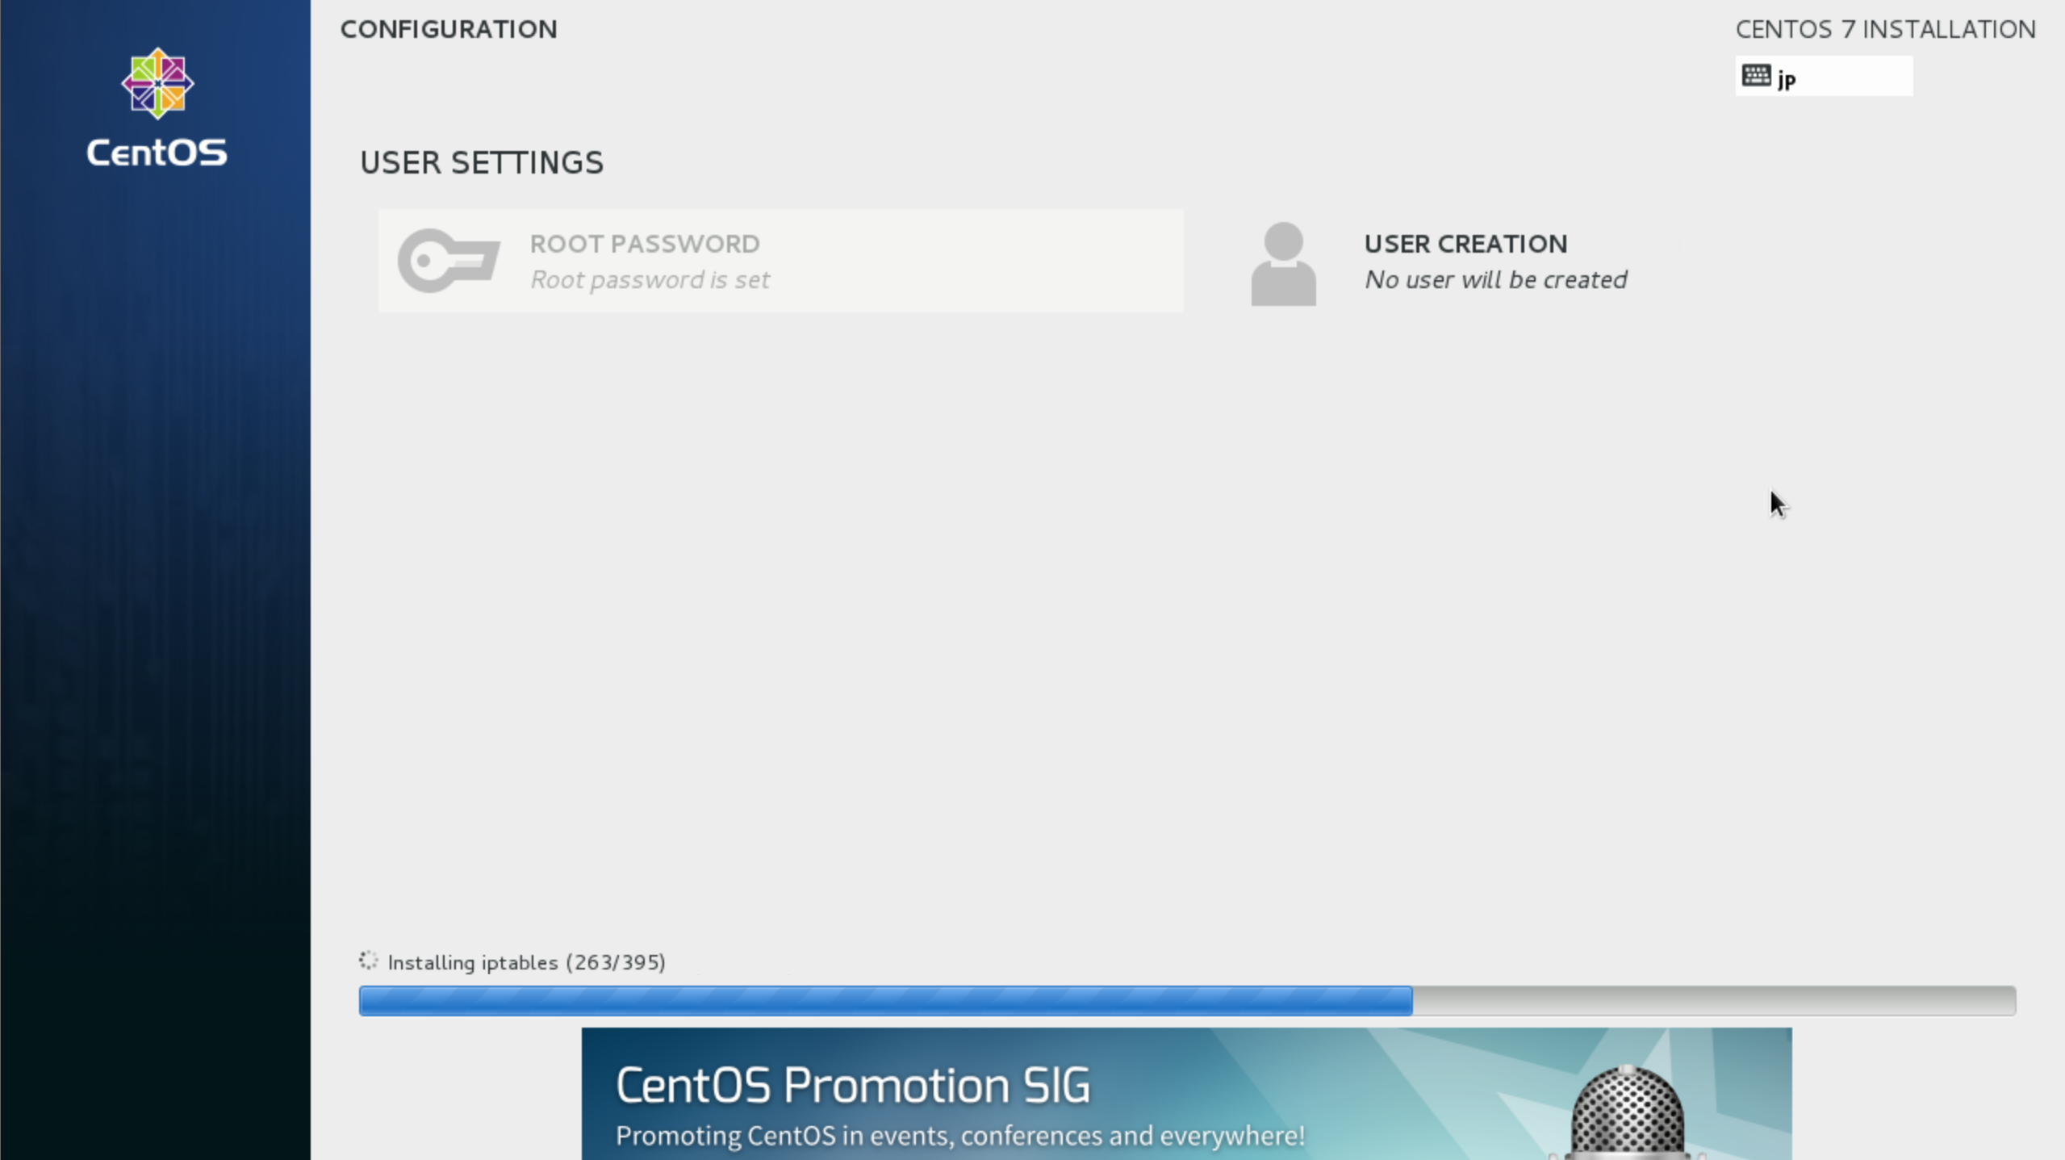Click the CentOS Promotion SIG banner
The width and height of the screenshot is (2065, 1160).
point(1186,1094)
